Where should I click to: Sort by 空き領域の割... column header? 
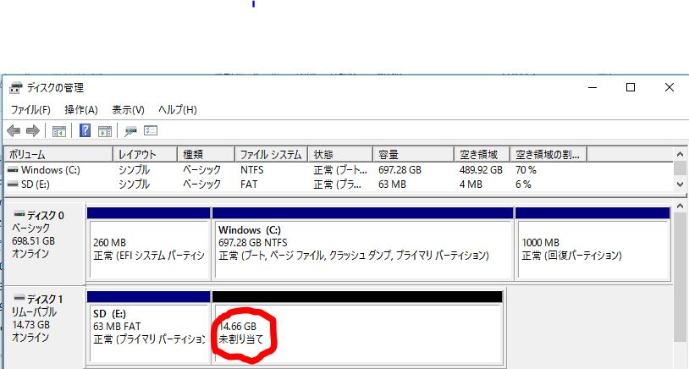(548, 155)
